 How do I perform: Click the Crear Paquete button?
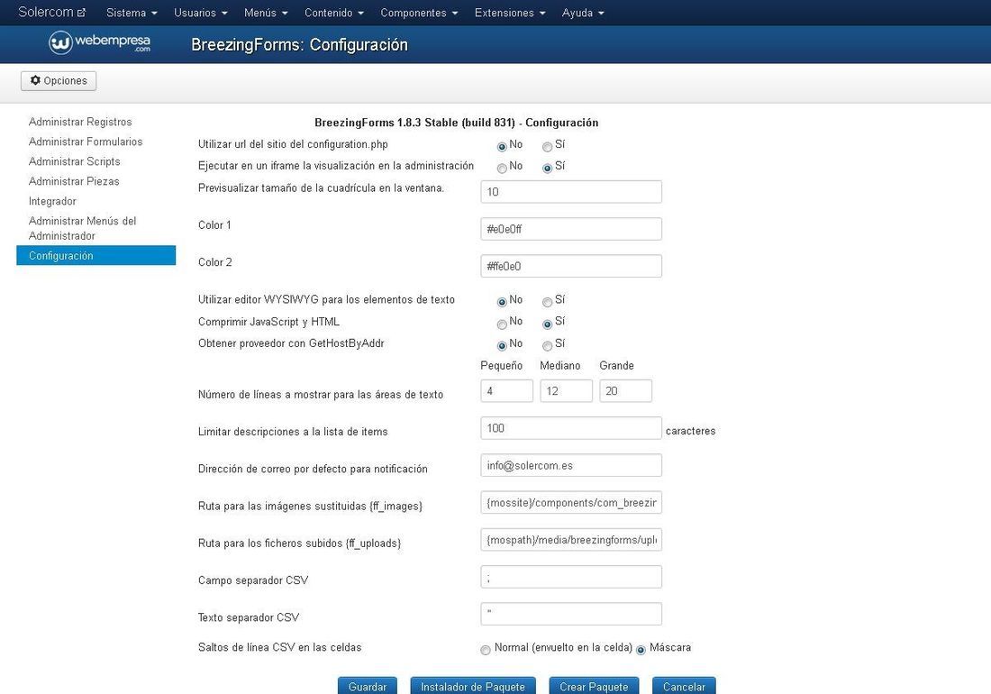pos(594,686)
